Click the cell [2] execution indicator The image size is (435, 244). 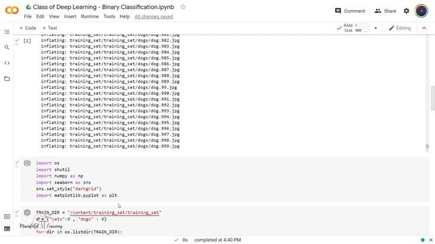click(x=27, y=41)
